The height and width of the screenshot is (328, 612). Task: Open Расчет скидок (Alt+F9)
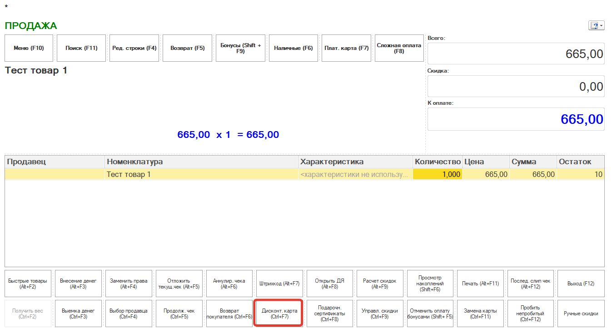tap(380, 284)
